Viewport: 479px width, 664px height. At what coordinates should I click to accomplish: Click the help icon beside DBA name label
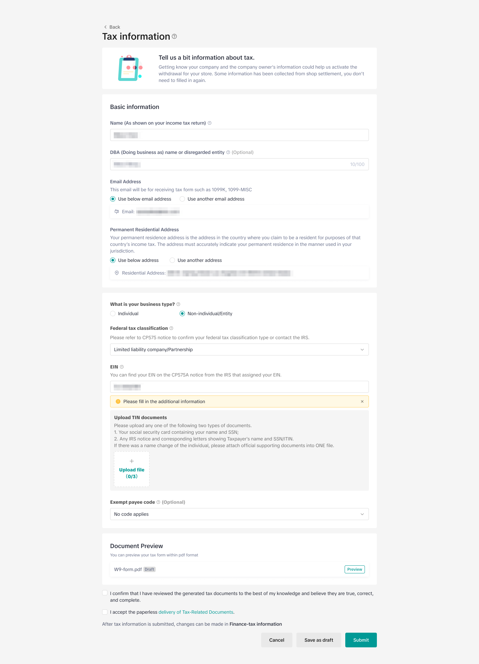pyautogui.click(x=228, y=152)
